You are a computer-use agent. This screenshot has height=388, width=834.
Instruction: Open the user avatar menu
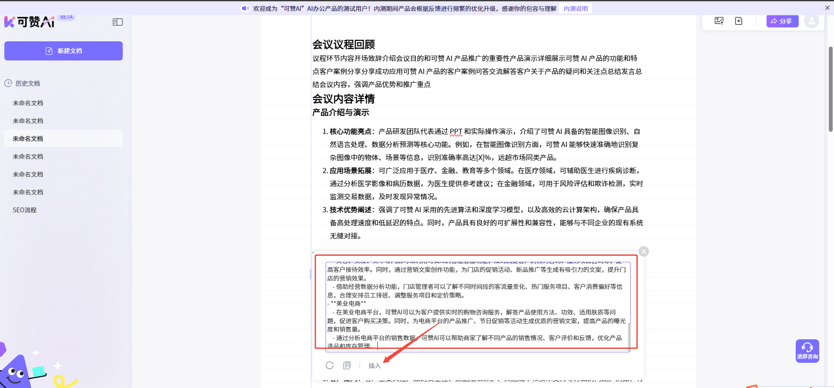click(811, 21)
